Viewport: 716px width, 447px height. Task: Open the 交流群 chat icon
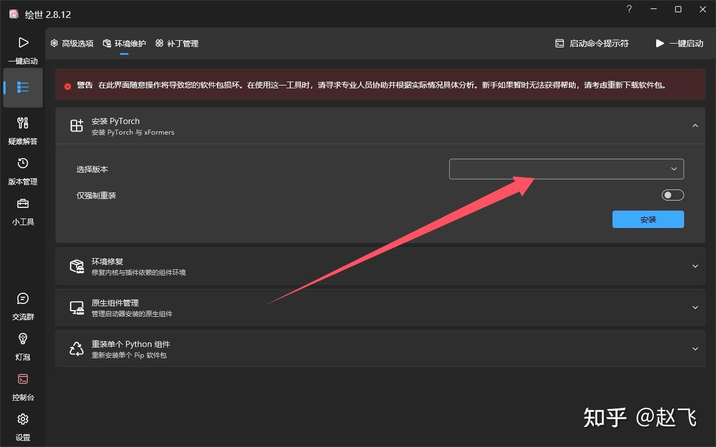[x=23, y=305]
